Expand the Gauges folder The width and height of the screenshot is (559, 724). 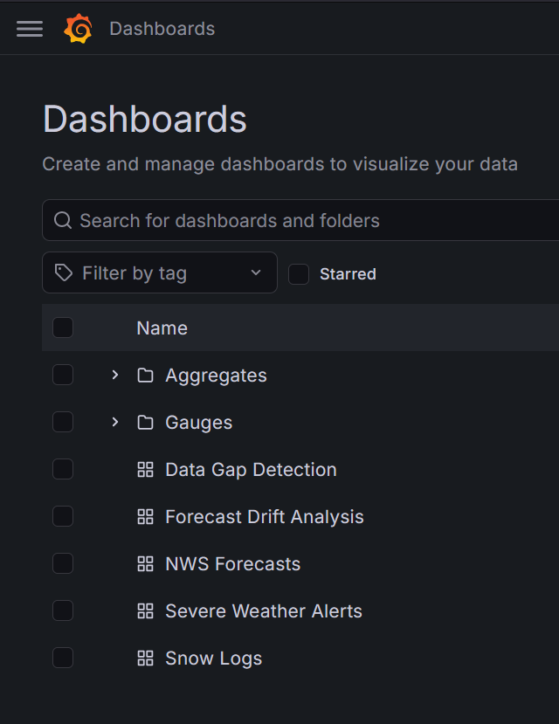[x=114, y=422]
